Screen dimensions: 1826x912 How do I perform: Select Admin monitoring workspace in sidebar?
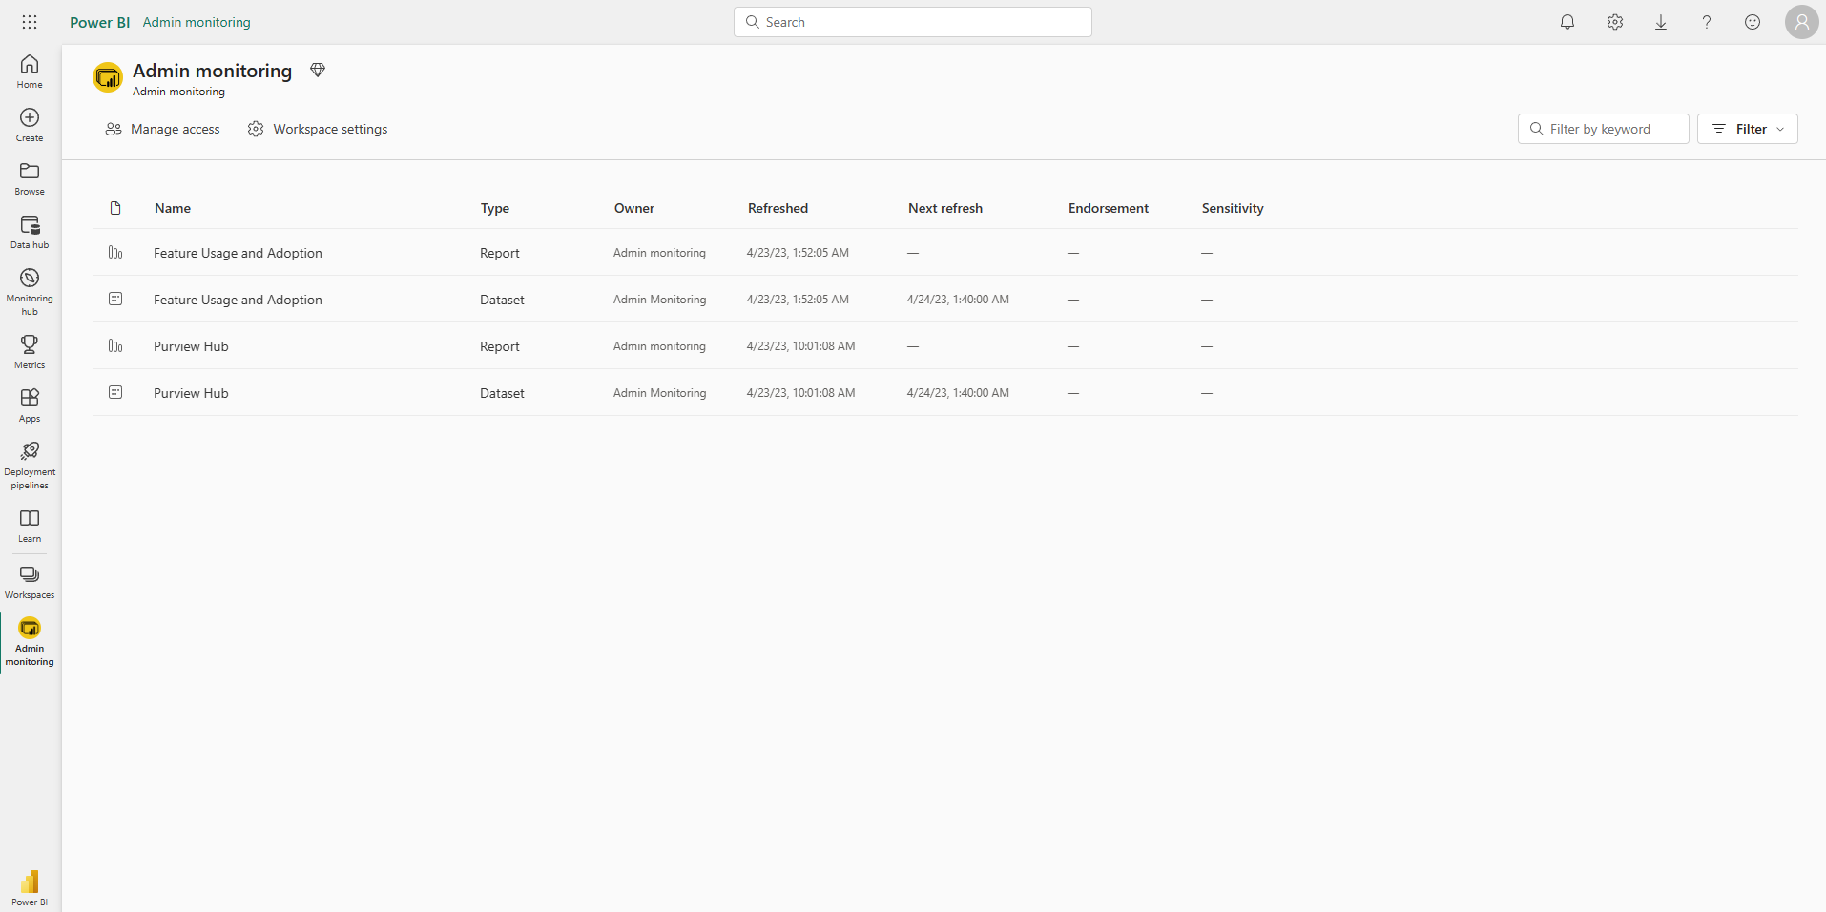pyautogui.click(x=30, y=642)
